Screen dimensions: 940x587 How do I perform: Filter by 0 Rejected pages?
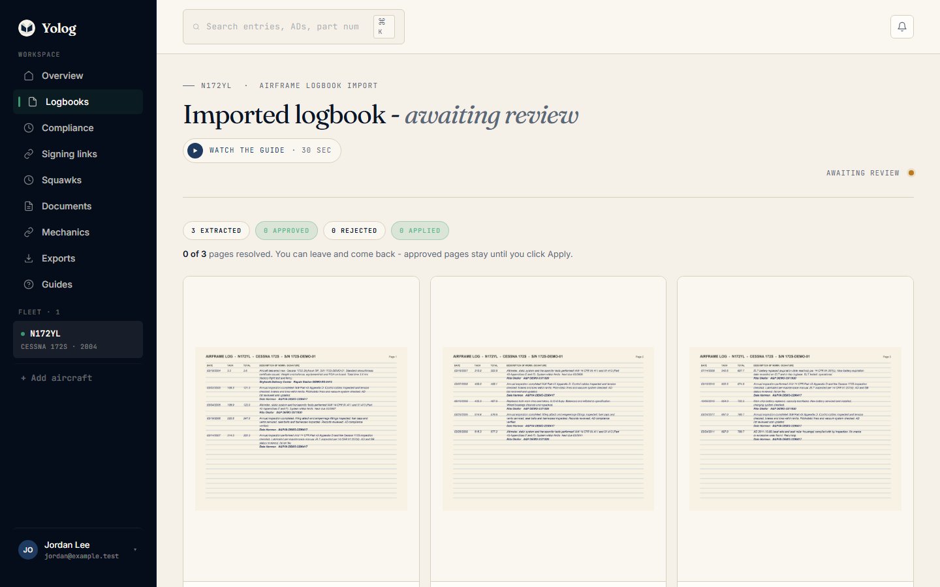click(x=354, y=231)
